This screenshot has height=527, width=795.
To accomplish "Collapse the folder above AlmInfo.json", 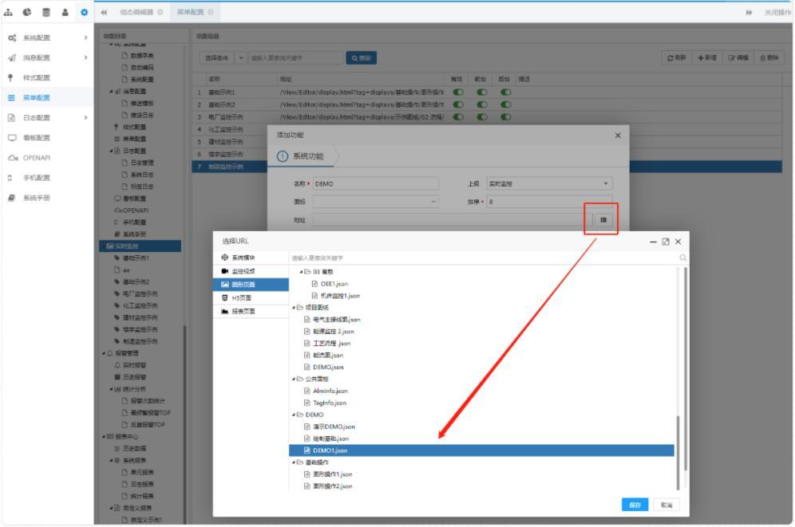I will [x=294, y=380].
